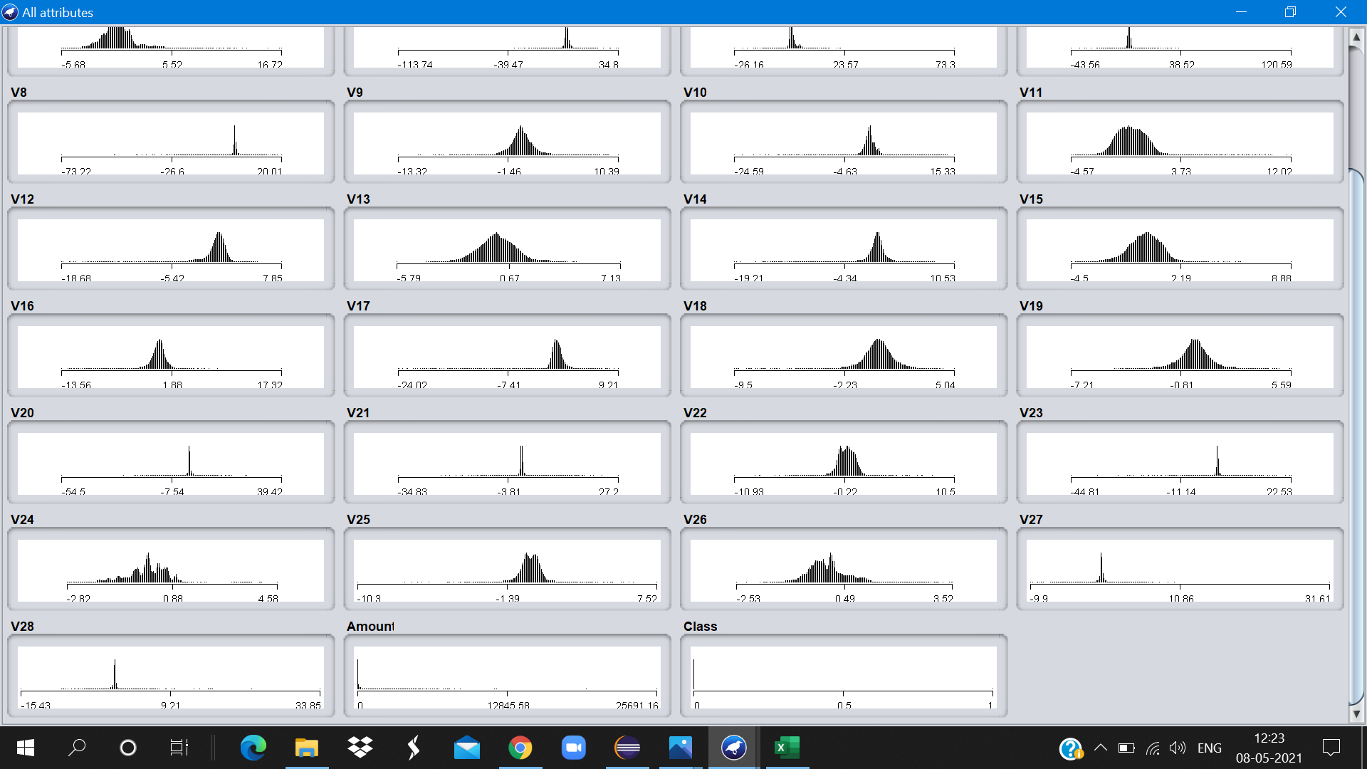The height and width of the screenshot is (769, 1367).
Task: Open Microsoft Edge from the taskbar
Action: [x=253, y=748]
